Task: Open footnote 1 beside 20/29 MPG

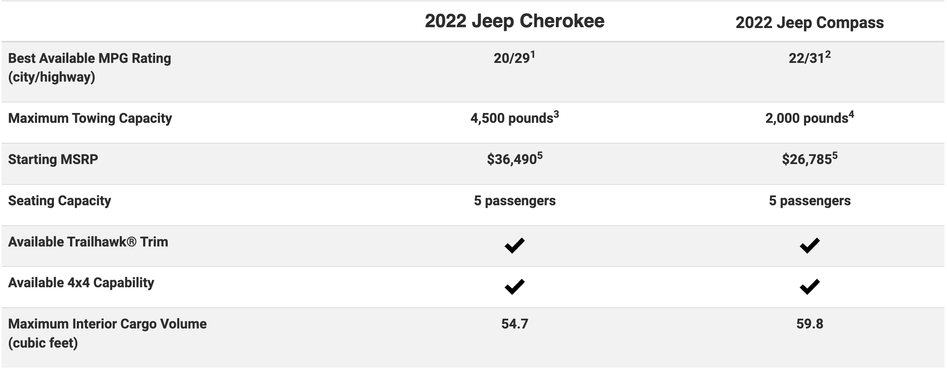Action: click(533, 54)
